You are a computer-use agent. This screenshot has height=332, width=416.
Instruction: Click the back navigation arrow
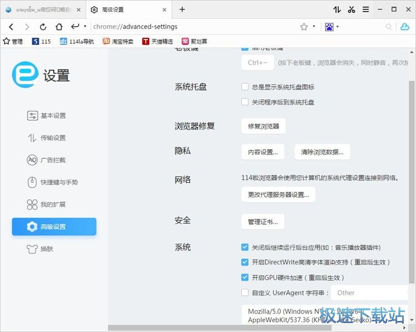coord(12,27)
